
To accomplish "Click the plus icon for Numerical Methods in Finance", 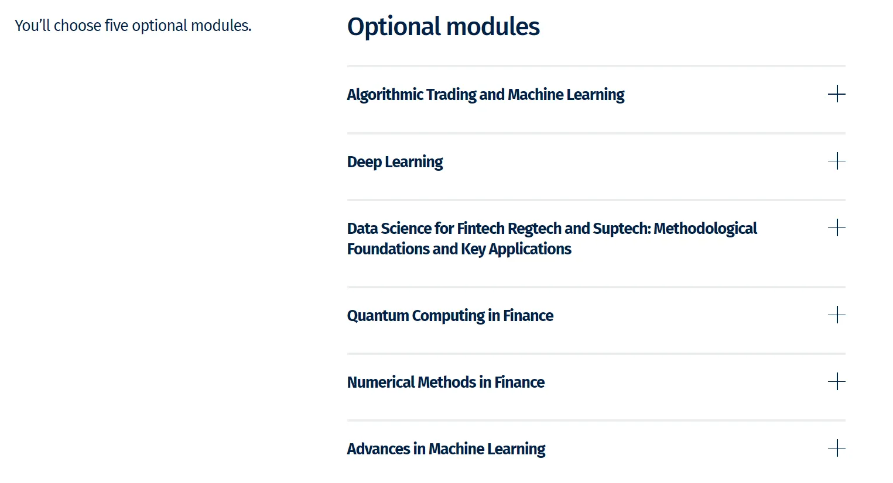I will [836, 382].
